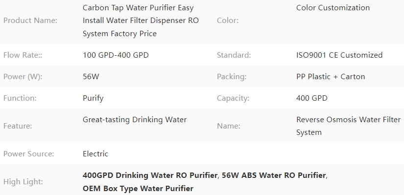Open the 56W ABS Water RO Purifier link
Viewport: 404px width, 195px height.
274,175
